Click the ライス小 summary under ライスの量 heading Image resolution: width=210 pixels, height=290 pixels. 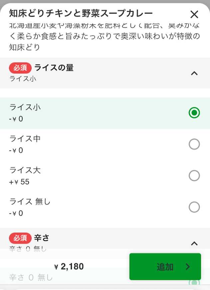pos(23,79)
